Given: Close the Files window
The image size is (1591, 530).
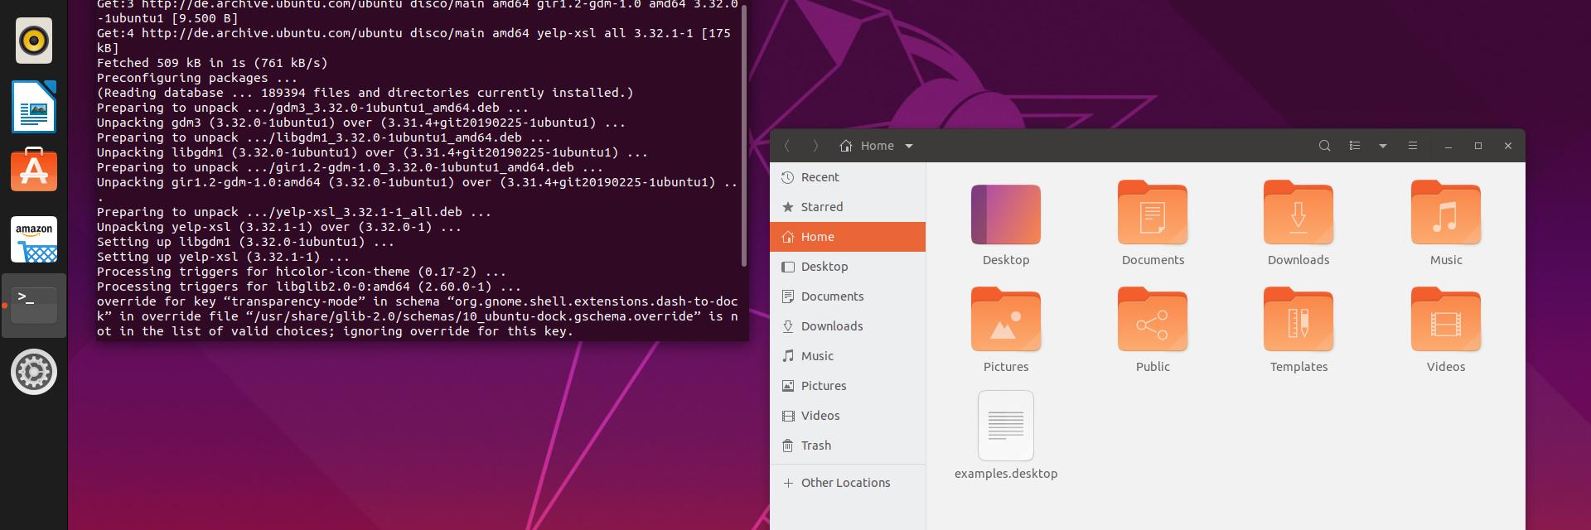Looking at the screenshot, I should 1508,146.
